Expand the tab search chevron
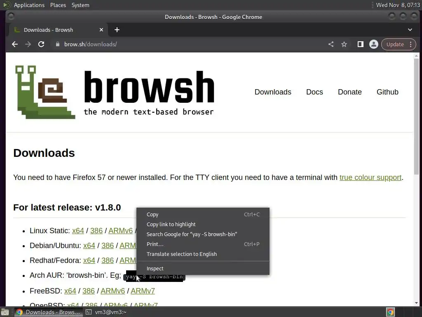422x317 pixels. click(410, 30)
